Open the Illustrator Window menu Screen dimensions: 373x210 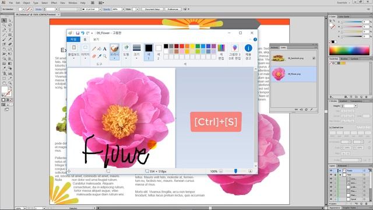(72, 3)
